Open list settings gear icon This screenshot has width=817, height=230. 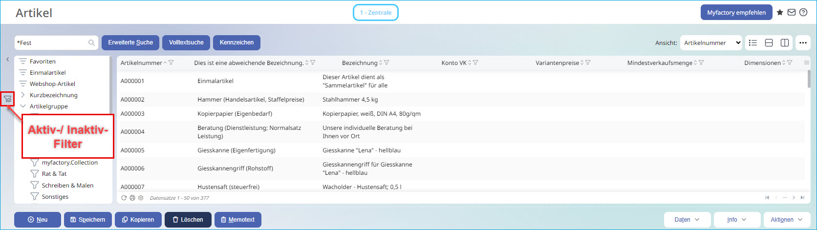tap(141, 198)
